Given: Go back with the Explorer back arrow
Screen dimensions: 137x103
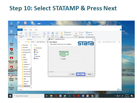Looking at the screenshot, I should [19, 42].
